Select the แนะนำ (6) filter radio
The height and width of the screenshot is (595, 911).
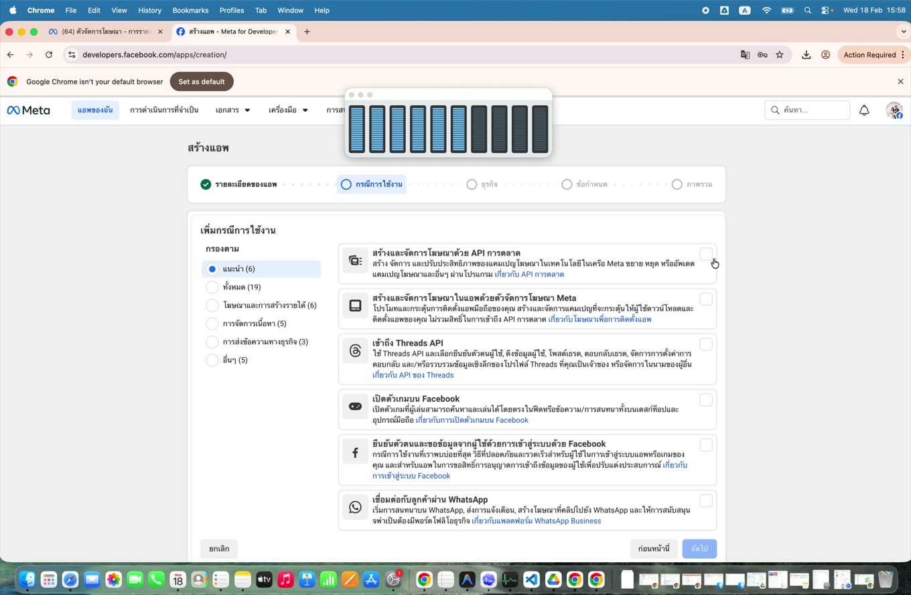[212, 269]
